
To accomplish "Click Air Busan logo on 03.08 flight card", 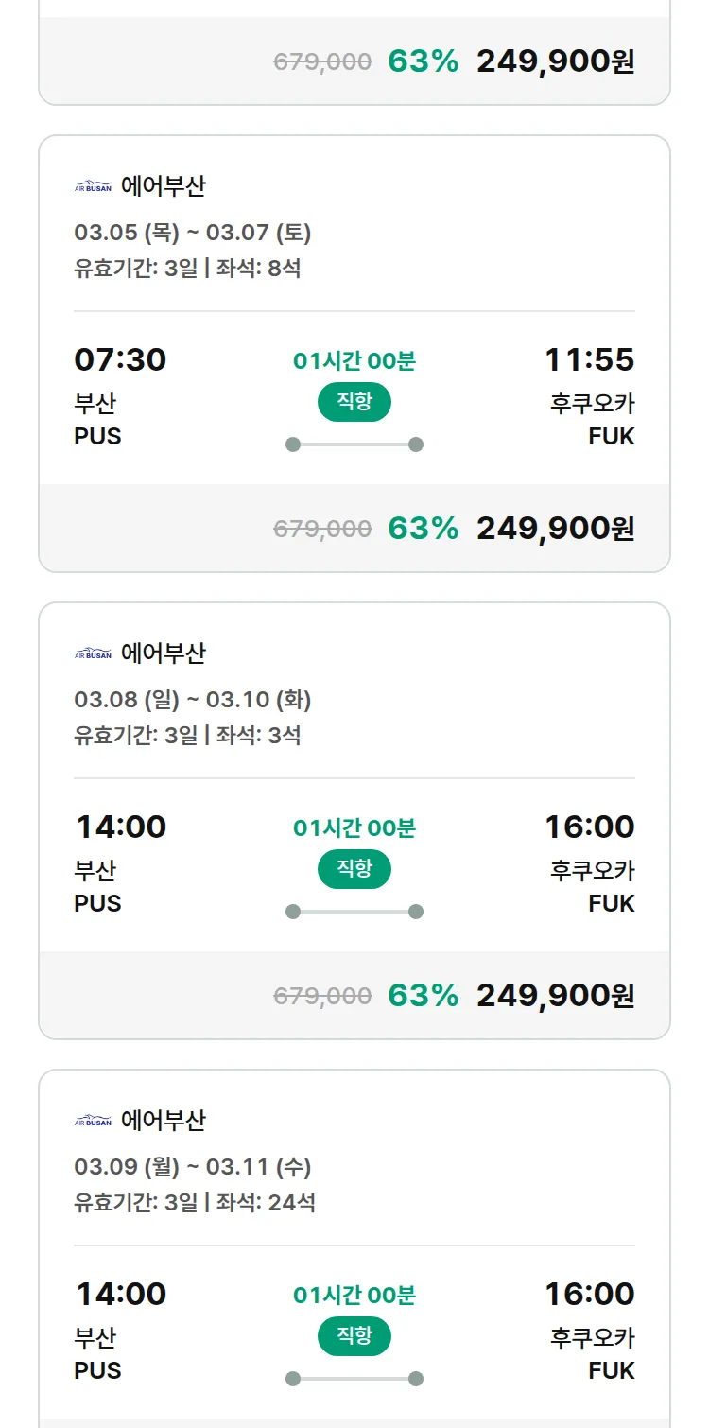I will 93,653.
